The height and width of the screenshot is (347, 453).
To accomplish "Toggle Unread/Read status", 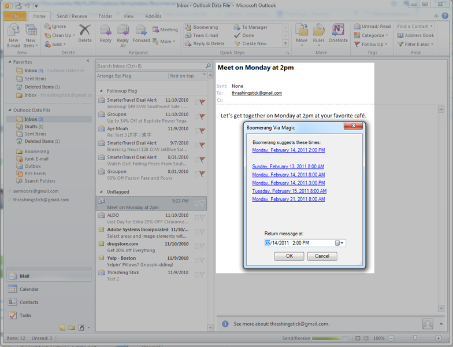I will (372, 27).
